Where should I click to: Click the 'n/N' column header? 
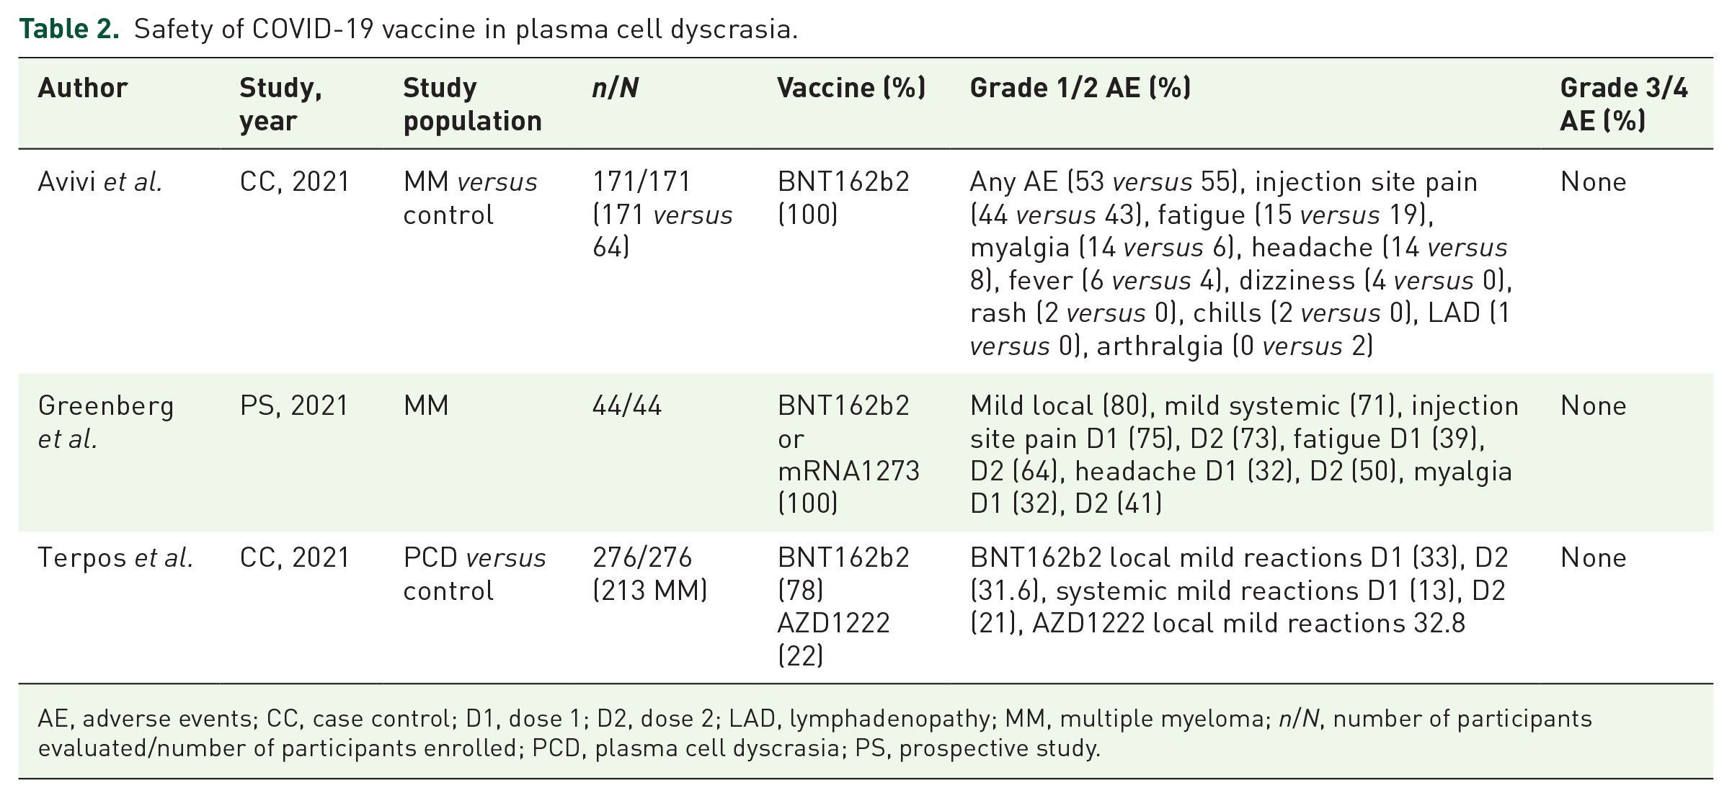click(615, 88)
